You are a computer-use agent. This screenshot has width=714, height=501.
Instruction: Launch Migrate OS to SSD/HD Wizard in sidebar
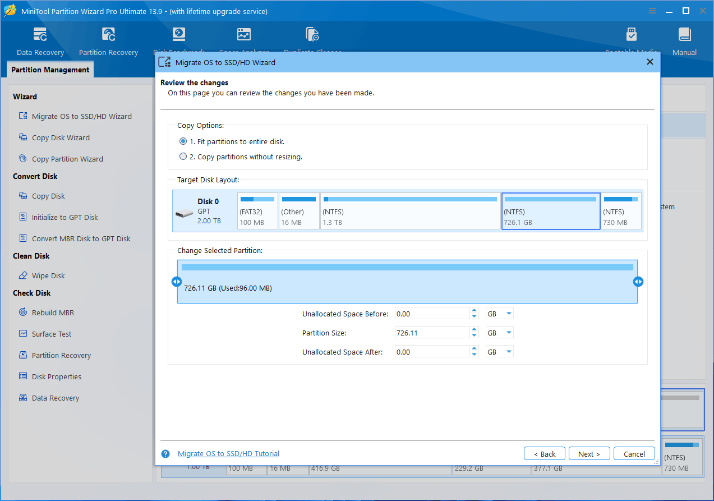coord(75,116)
